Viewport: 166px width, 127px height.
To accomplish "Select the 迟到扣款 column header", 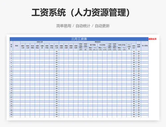I will pyautogui.click(x=76, y=47).
